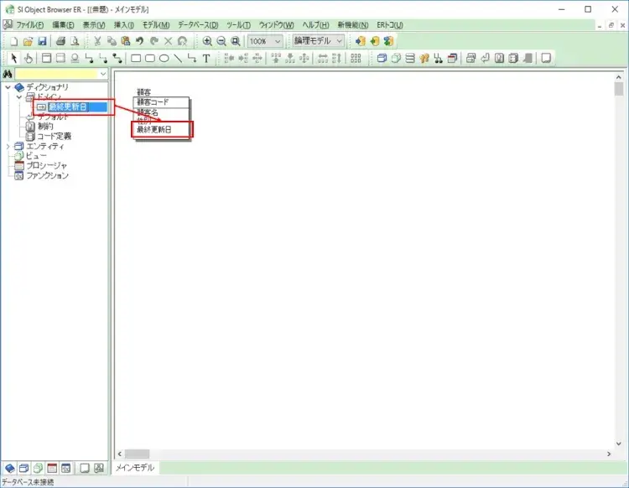Click the Cut scissors icon

click(x=97, y=41)
